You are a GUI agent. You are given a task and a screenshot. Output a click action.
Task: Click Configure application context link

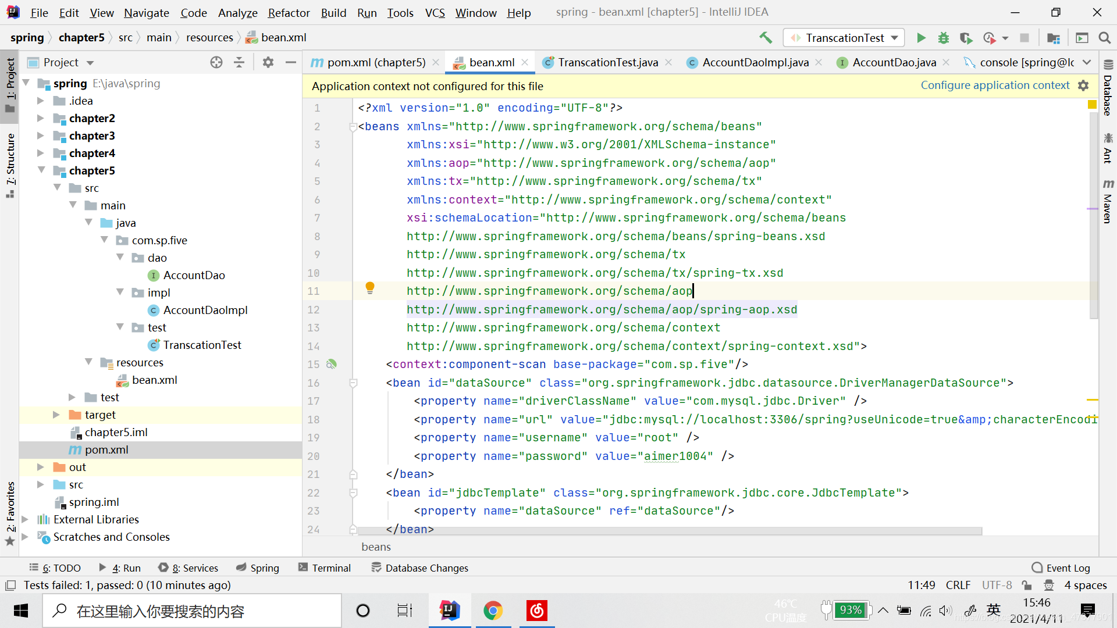pos(995,85)
